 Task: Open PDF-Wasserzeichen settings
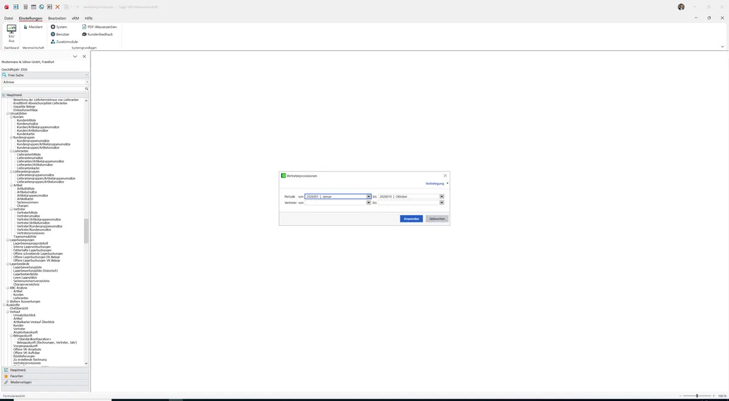pos(100,27)
